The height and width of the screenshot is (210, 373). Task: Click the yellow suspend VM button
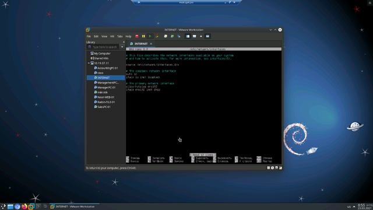143,36
